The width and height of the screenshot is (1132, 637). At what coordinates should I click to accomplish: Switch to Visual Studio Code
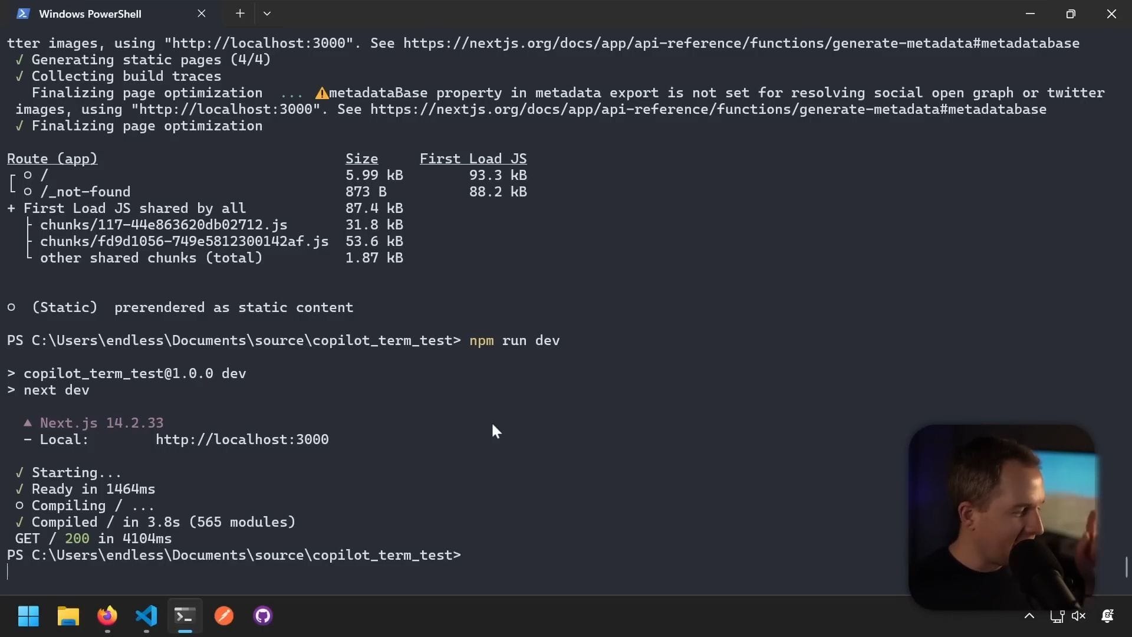(146, 616)
